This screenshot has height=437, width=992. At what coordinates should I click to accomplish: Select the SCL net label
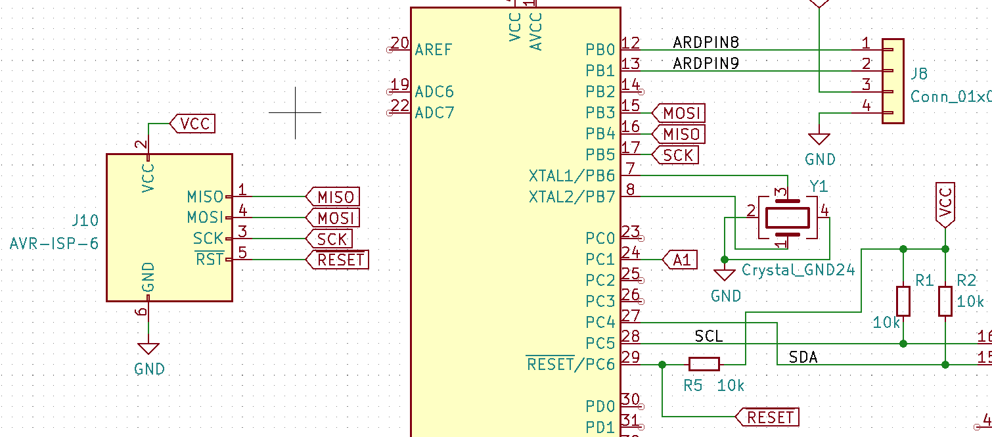[x=709, y=336]
